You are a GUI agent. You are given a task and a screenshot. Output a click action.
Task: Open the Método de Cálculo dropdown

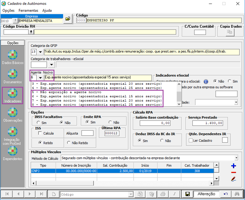pos(237,158)
